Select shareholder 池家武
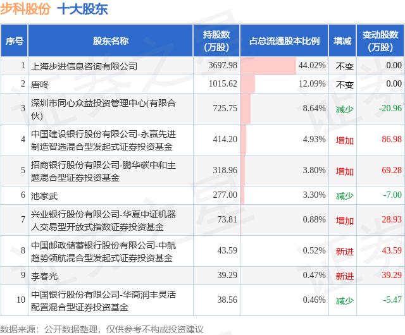The width and height of the screenshot is (405, 335). click(44, 196)
